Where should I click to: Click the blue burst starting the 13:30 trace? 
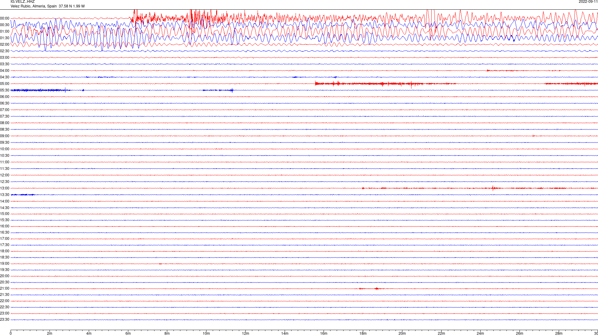23,195
